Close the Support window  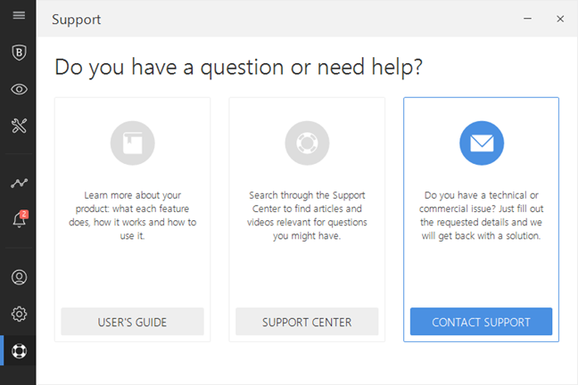click(559, 19)
